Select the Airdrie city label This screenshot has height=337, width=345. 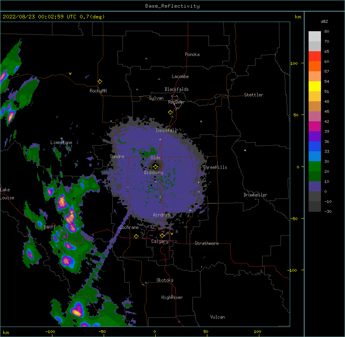[161, 215]
